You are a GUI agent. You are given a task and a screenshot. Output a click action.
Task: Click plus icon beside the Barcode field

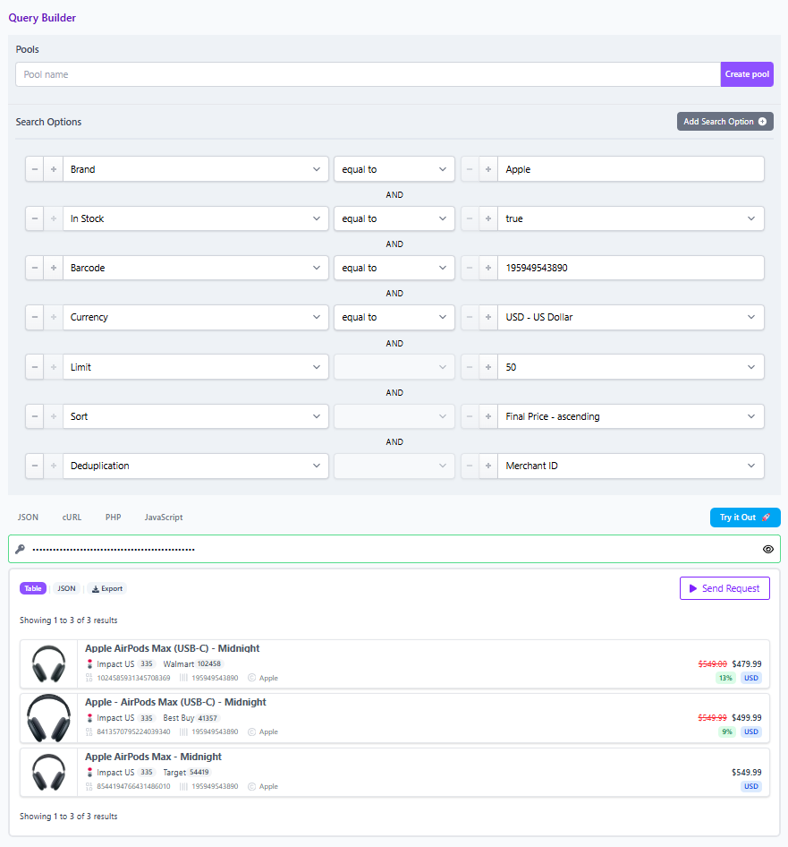pos(54,268)
